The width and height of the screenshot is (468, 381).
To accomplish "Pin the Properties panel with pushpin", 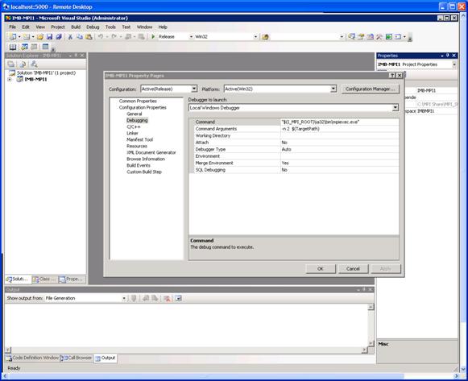I will (x=447, y=56).
